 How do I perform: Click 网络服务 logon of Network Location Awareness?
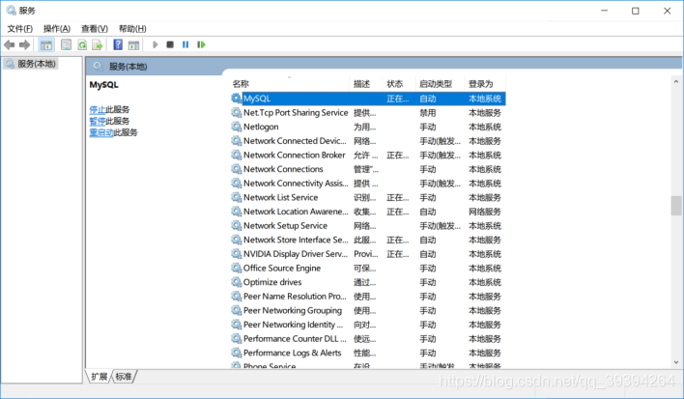pyautogui.click(x=485, y=212)
